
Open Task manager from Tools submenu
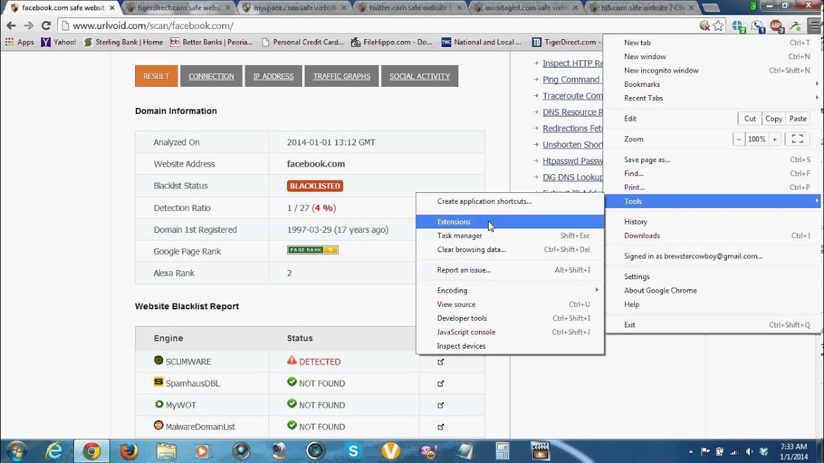(510, 235)
